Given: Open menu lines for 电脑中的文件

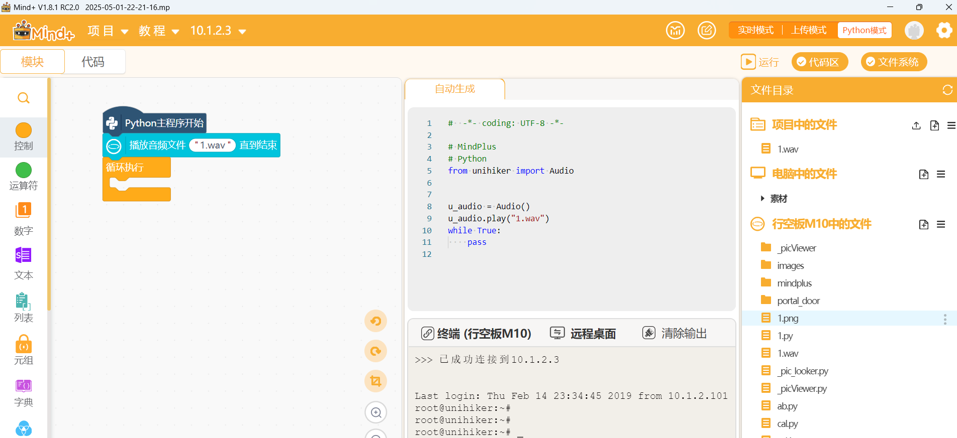Looking at the screenshot, I should click(941, 174).
